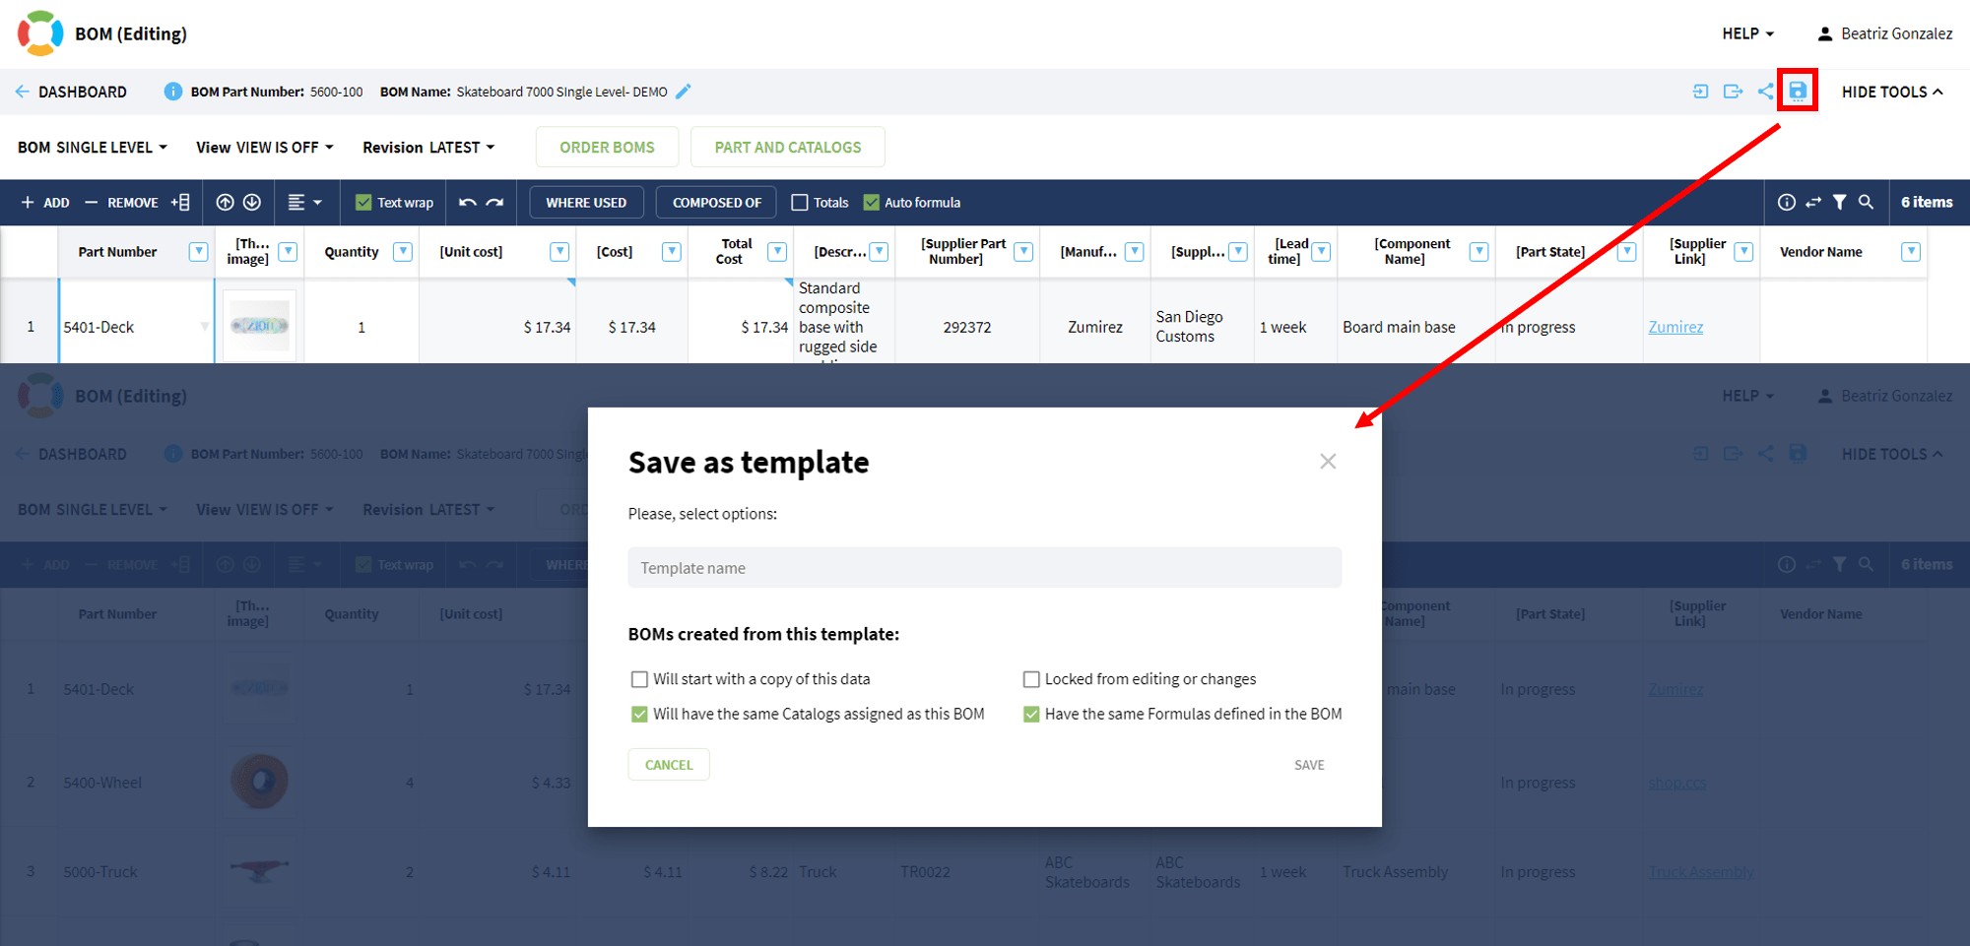
Task: Open the filter icon near 6 items
Action: (1840, 202)
